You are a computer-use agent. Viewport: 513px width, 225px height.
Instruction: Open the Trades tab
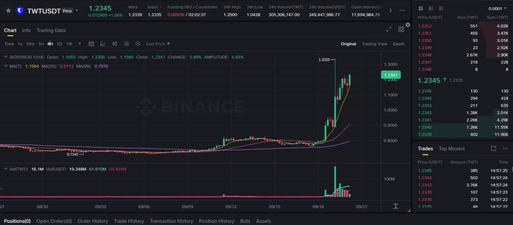coord(425,149)
